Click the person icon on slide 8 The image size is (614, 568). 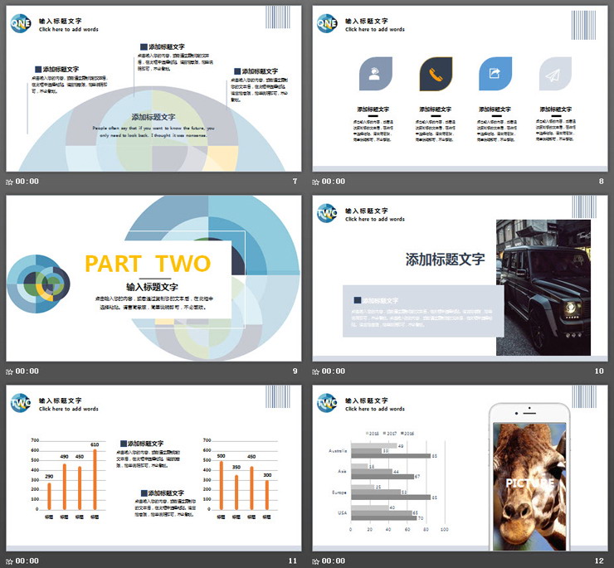(375, 74)
